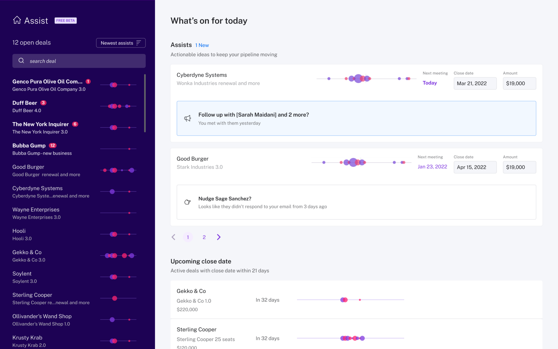Image resolution: width=558 pixels, height=349 pixels.
Task: Click the pointing-finger icon on Nudge assist
Action: [187, 202]
